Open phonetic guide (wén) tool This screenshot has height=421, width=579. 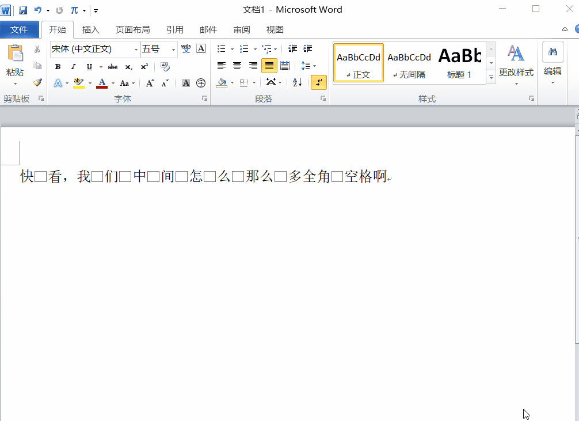[x=186, y=48]
